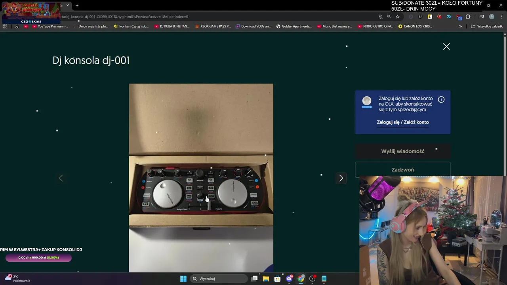Click the blocked location icon in address bar
This screenshot has height=285, width=507.
[381, 17]
